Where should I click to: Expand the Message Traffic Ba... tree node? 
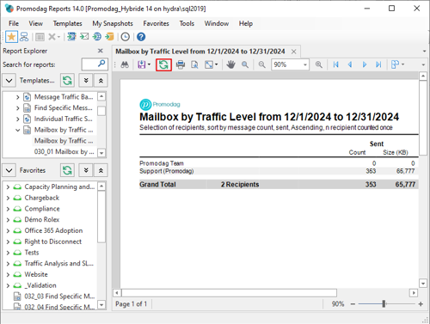17,97
